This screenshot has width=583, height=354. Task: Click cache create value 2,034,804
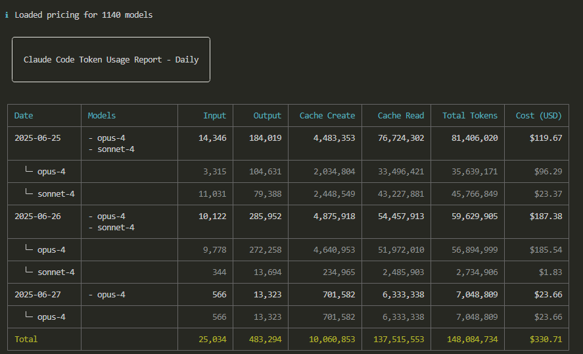[x=335, y=172]
